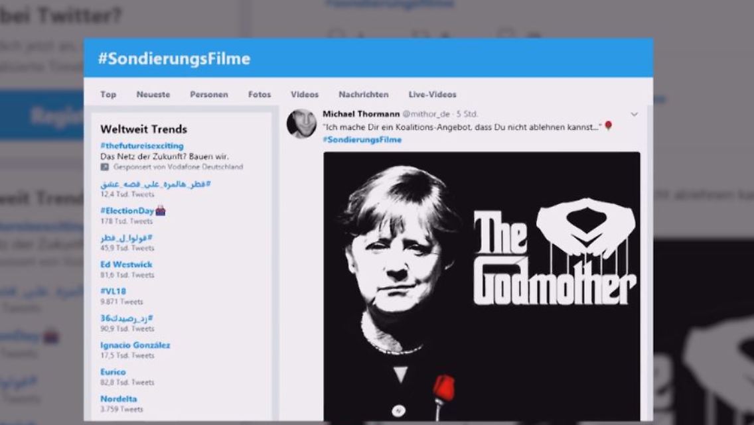Image resolution: width=754 pixels, height=425 pixels.
Task: Open the Live-Videos tab
Action: [432, 95]
